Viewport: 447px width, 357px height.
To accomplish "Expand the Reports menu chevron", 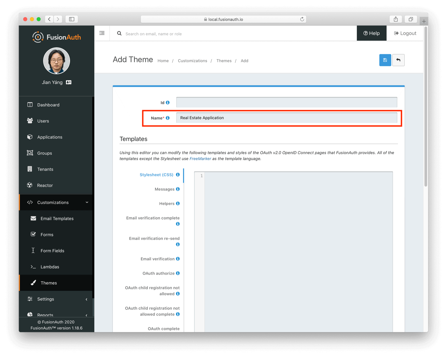I will click(x=87, y=315).
